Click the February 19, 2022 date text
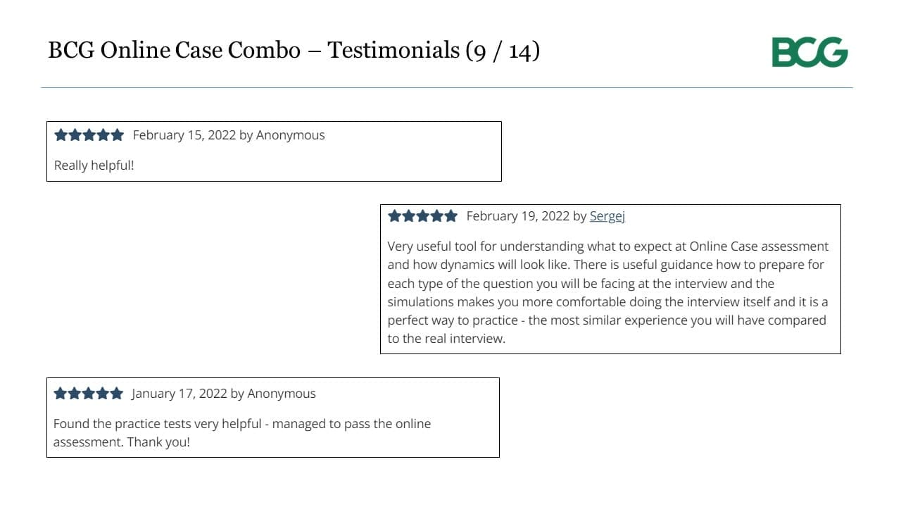Viewport: 901px width, 507px height. pos(518,216)
